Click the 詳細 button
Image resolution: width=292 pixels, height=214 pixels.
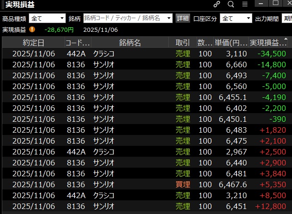coord(183,18)
